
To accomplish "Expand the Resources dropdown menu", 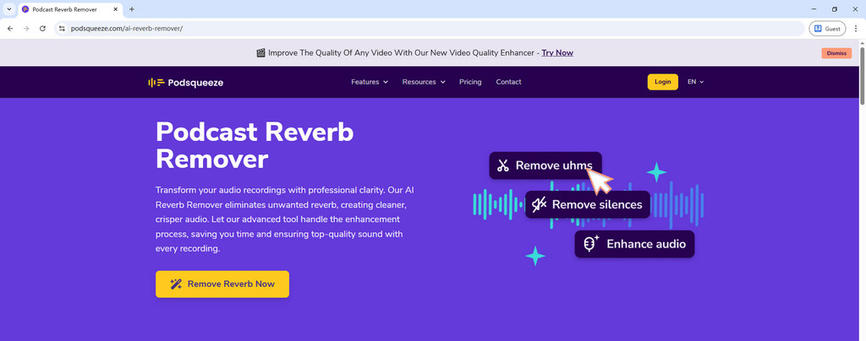I will coord(424,82).
